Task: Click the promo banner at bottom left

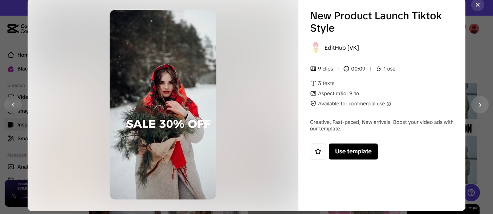Action: click(x=16, y=193)
